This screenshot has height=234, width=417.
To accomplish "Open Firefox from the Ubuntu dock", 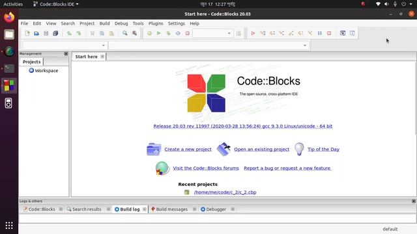I will click(x=9, y=18).
